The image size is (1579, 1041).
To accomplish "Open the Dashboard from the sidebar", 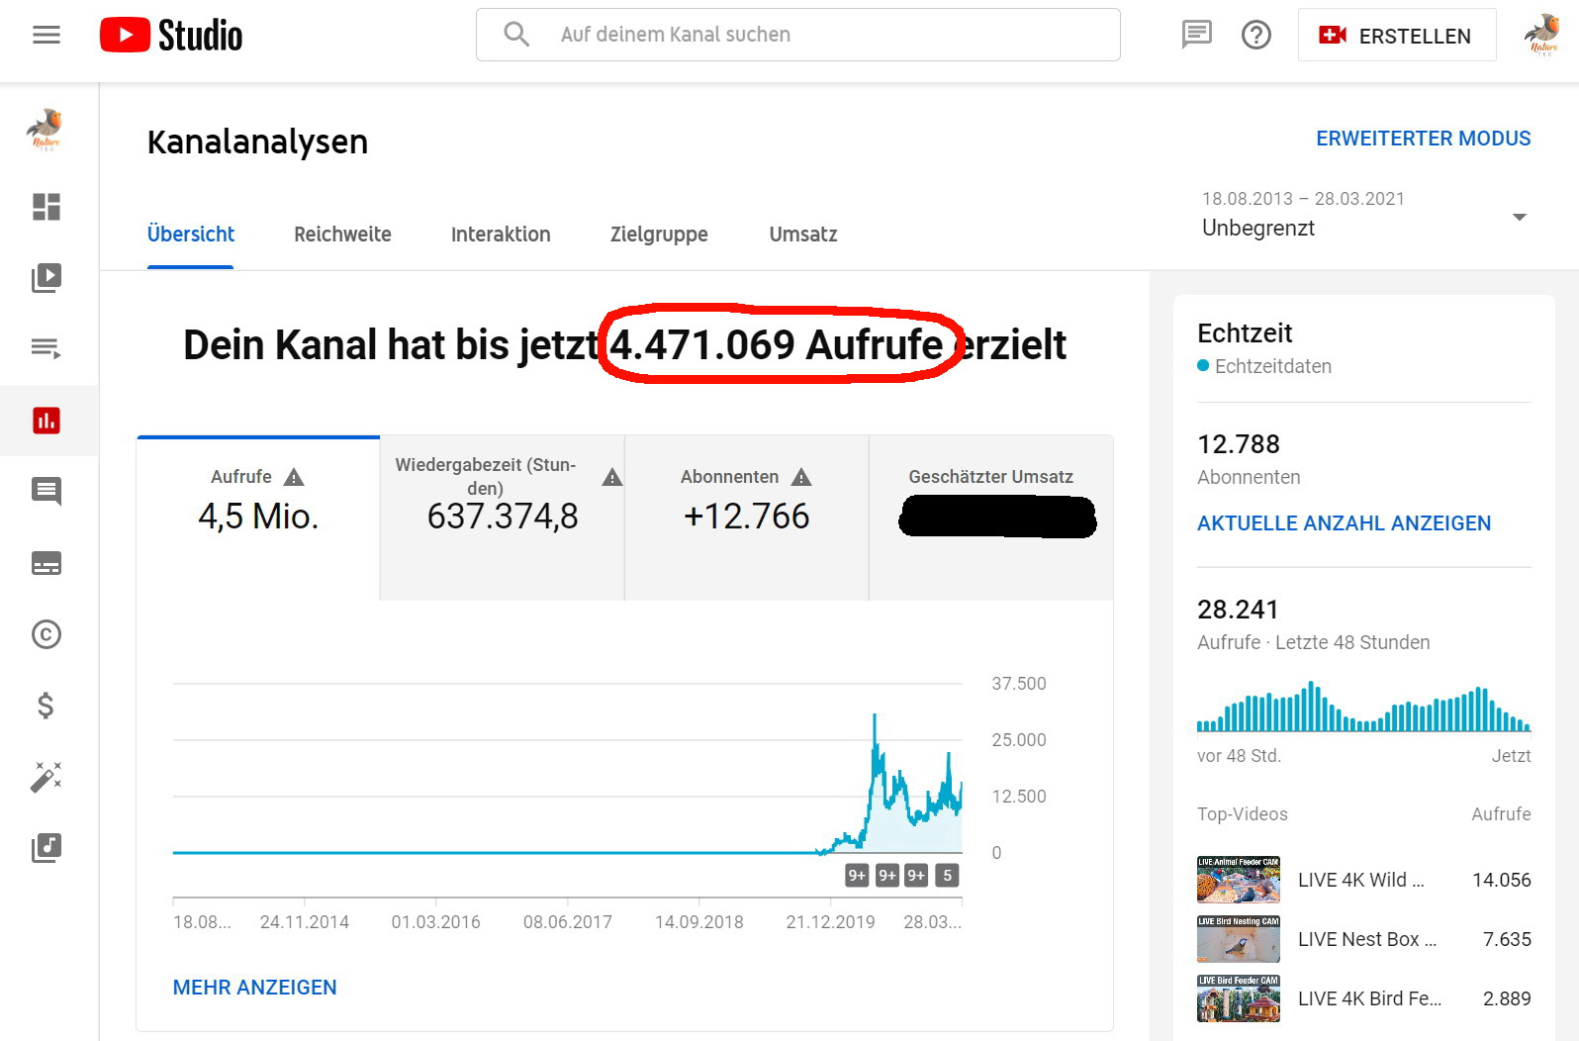I will coord(46,207).
